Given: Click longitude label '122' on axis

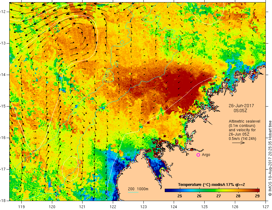Looking at the screenshot, I should (113, 207).
